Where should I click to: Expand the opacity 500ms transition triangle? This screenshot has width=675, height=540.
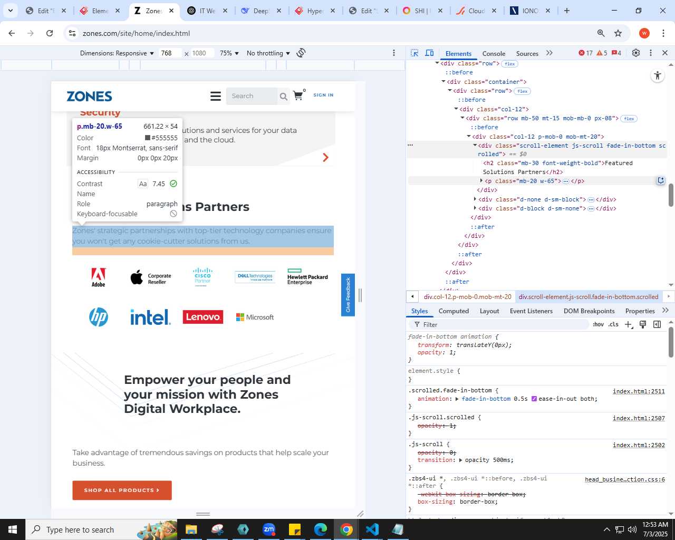click(x=461, y=460)
